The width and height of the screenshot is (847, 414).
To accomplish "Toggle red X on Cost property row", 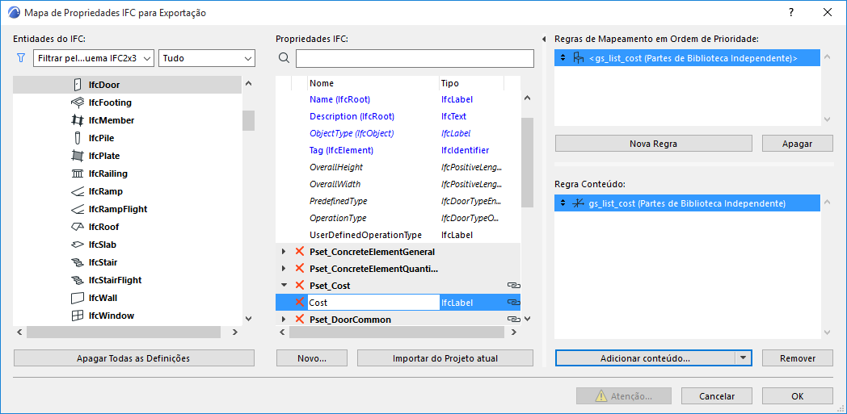I will pyautogui.click(x=300, y=303).
